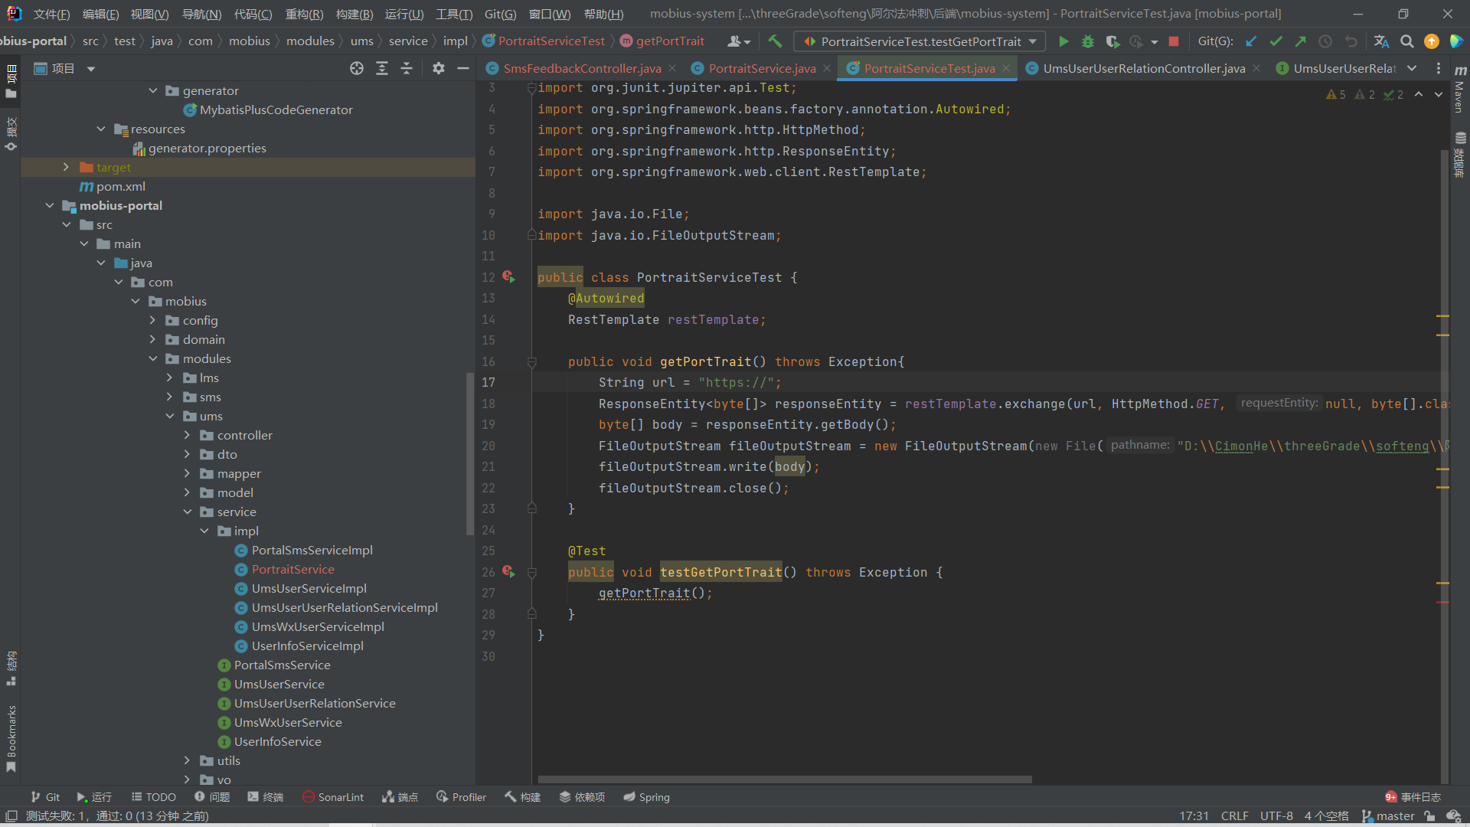Run PortraitServiceTest with green play button
The image size is (1470, 827).
[1063, 41]
